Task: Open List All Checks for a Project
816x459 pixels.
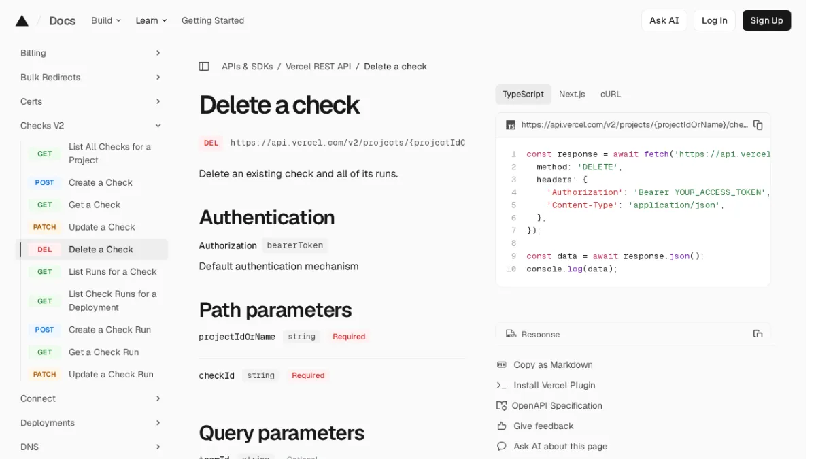Action: (109, 154)
